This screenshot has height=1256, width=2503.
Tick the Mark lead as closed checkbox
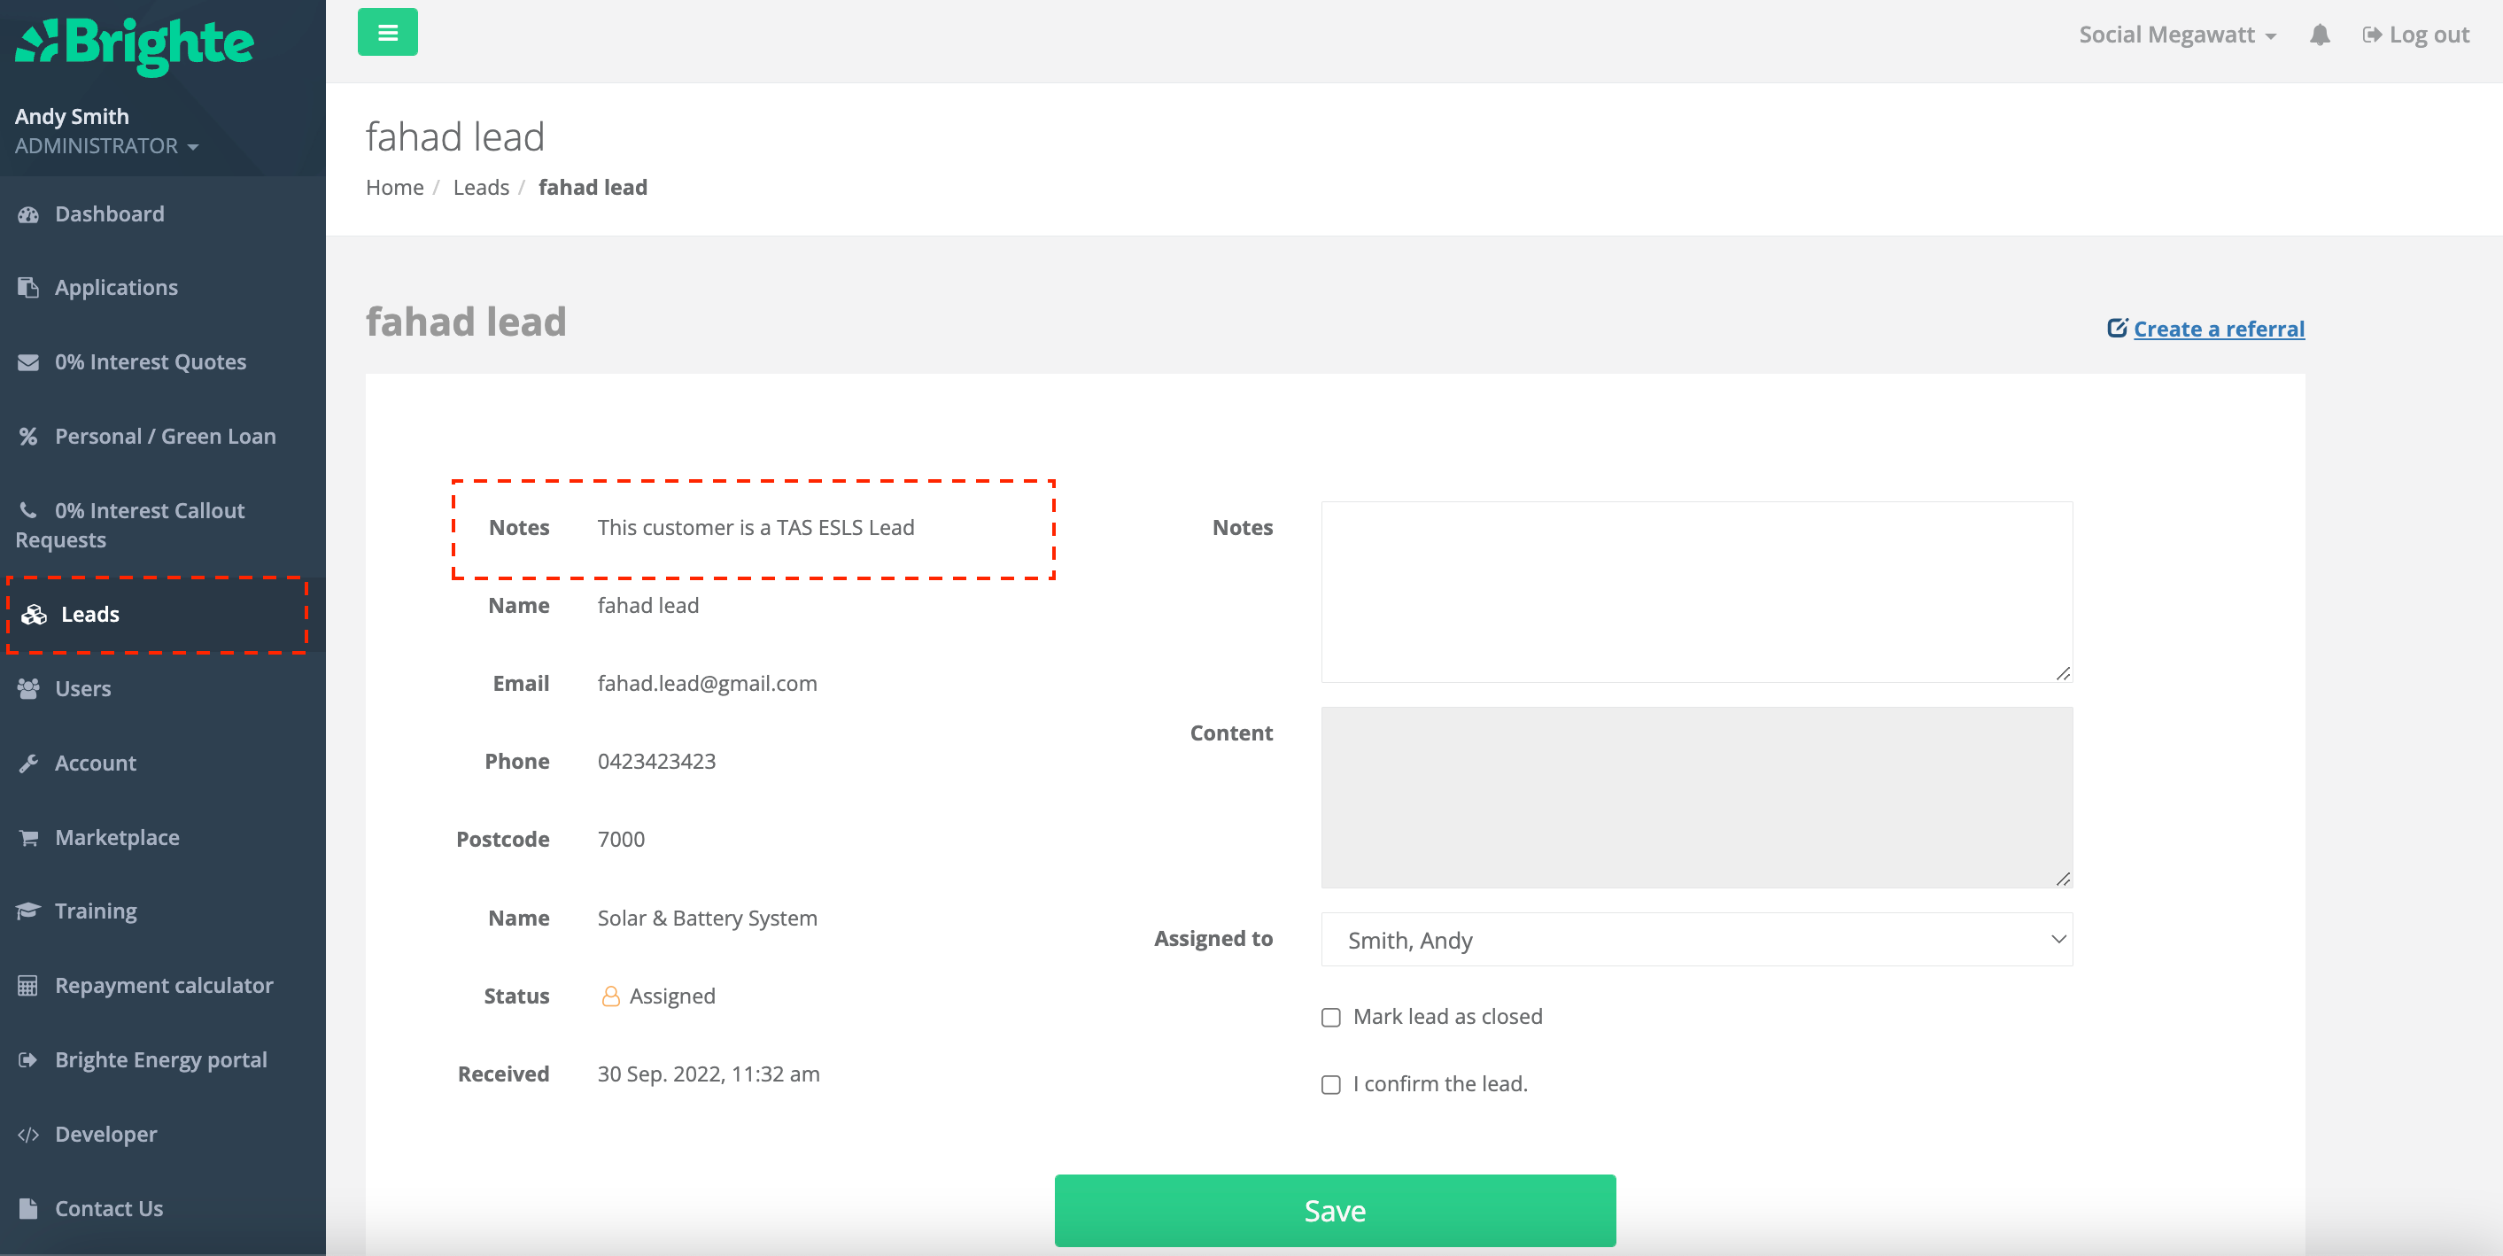[x=1330, y=1017]
